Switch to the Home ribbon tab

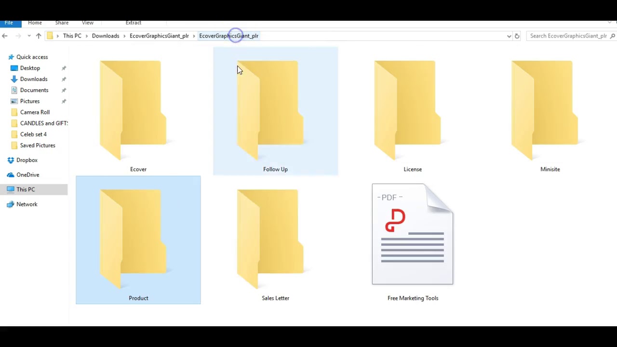click(x=35, y=23)
